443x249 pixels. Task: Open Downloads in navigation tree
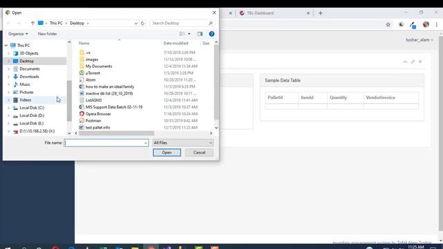pos(29,77)
